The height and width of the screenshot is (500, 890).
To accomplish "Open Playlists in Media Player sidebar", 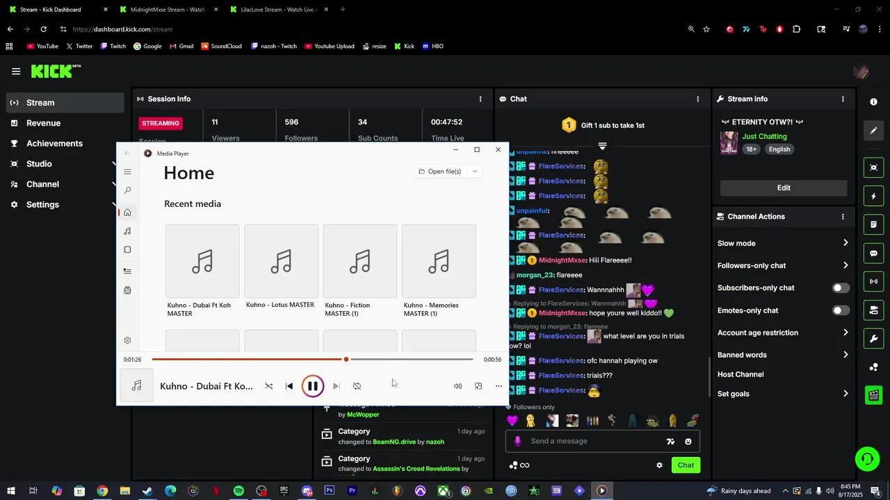I will click(127, 290).
